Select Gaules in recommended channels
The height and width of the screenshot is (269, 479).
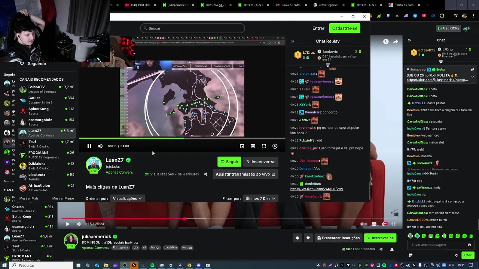tap(47, 100)
